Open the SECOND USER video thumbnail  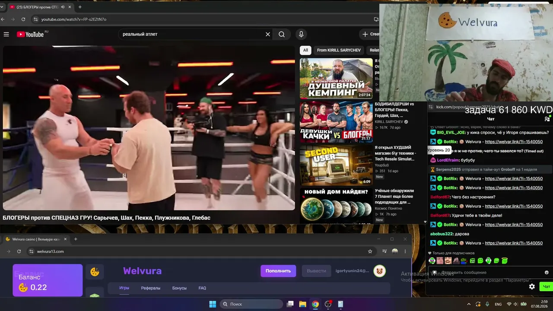click(x=336, y=165)
